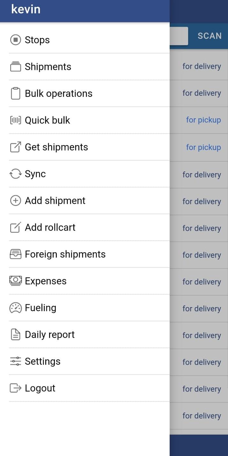228x456 pixels.
Task: Tap the first 'for pickup' list row
Action: click(199, 120)
